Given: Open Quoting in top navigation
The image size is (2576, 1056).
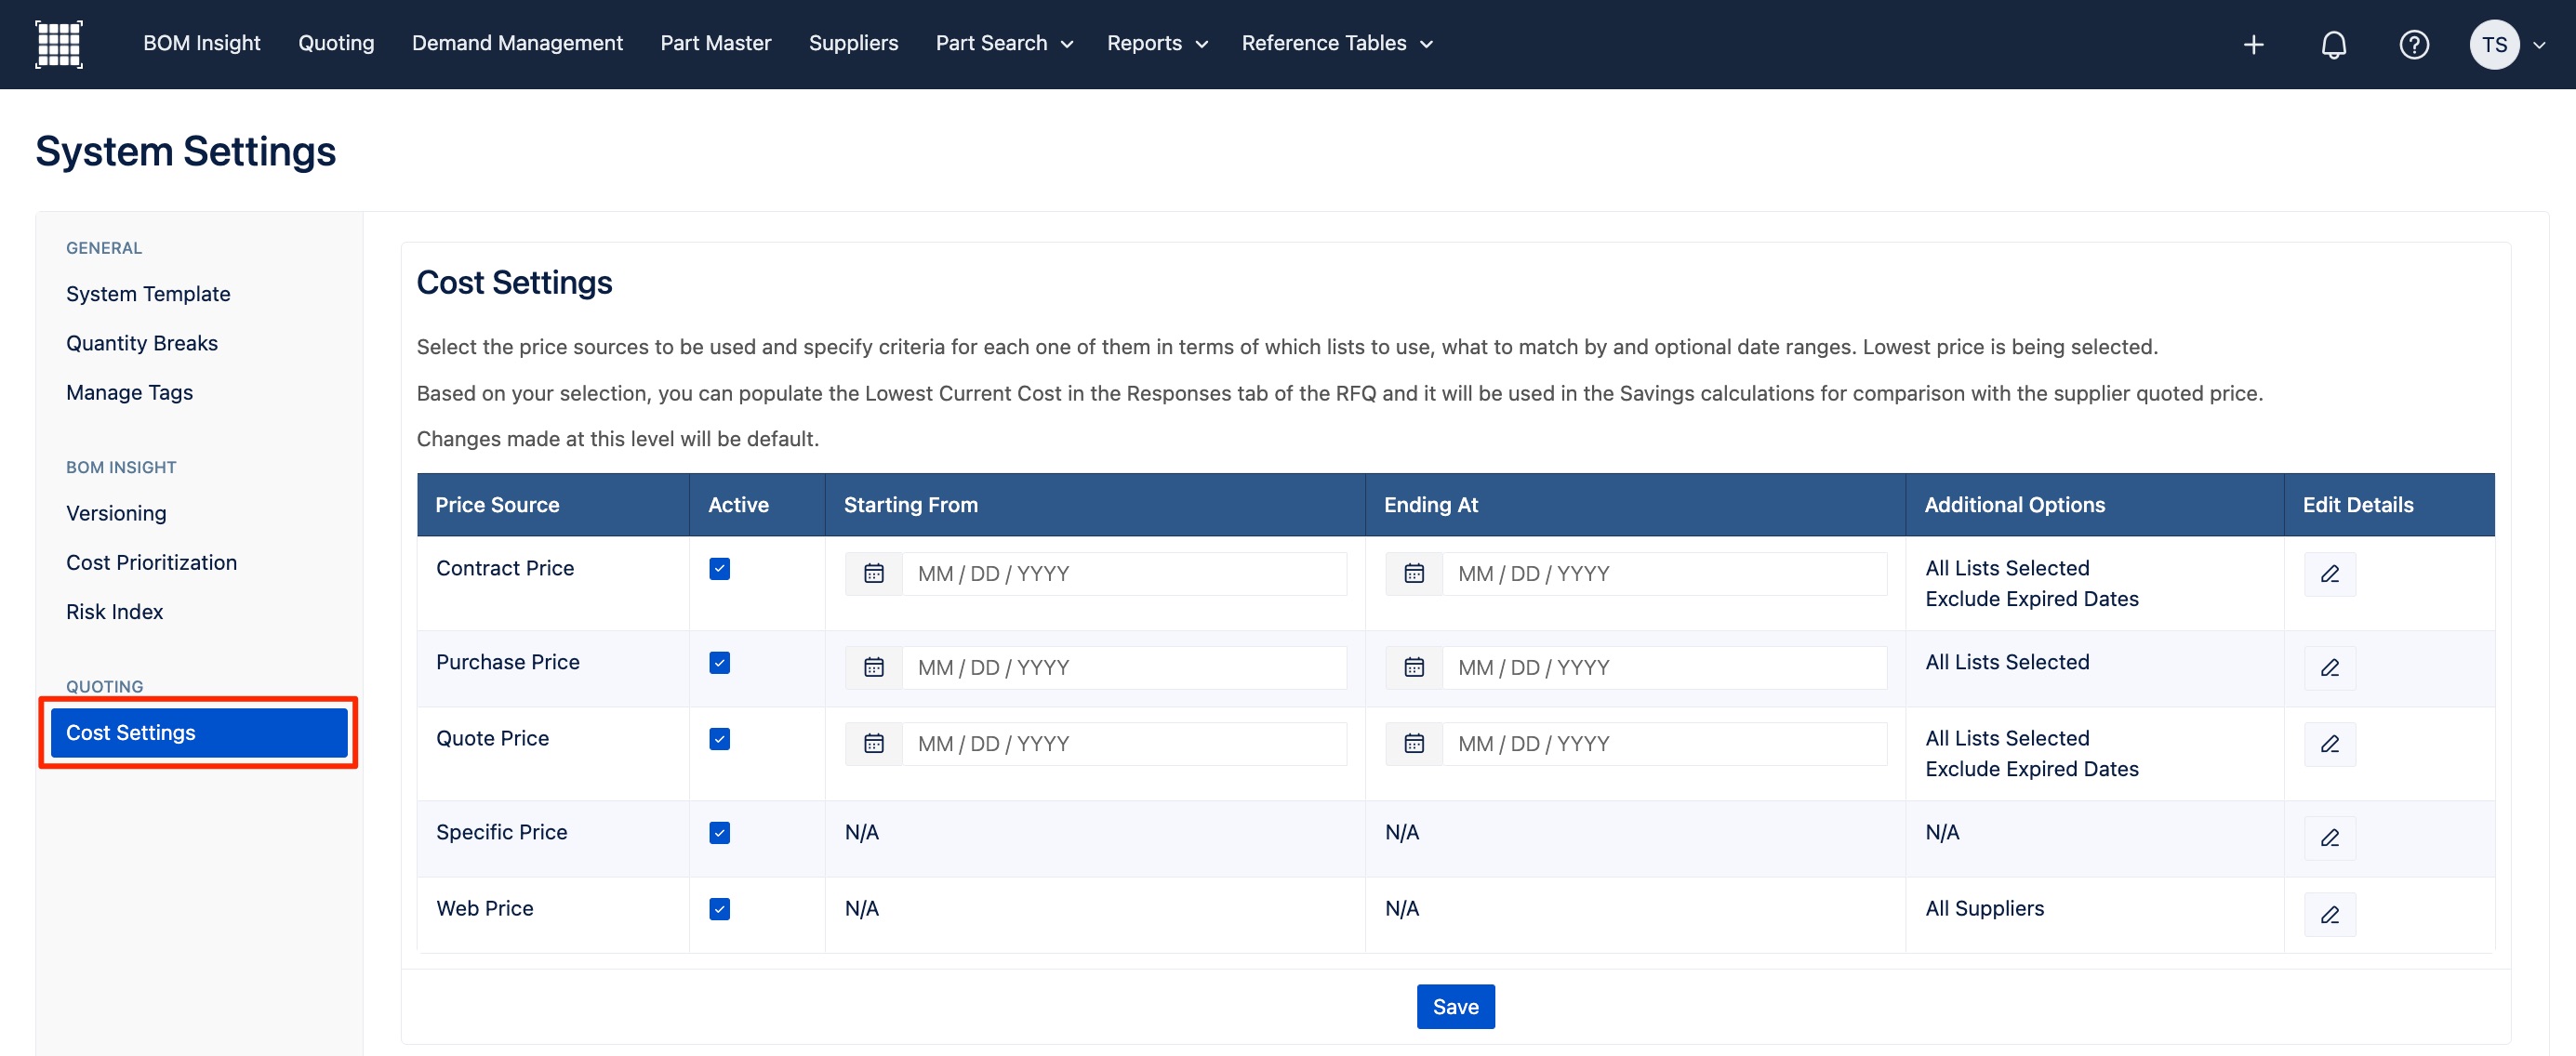Looking at the screenshot, I should pyautogui.click(x=336, y=43).
